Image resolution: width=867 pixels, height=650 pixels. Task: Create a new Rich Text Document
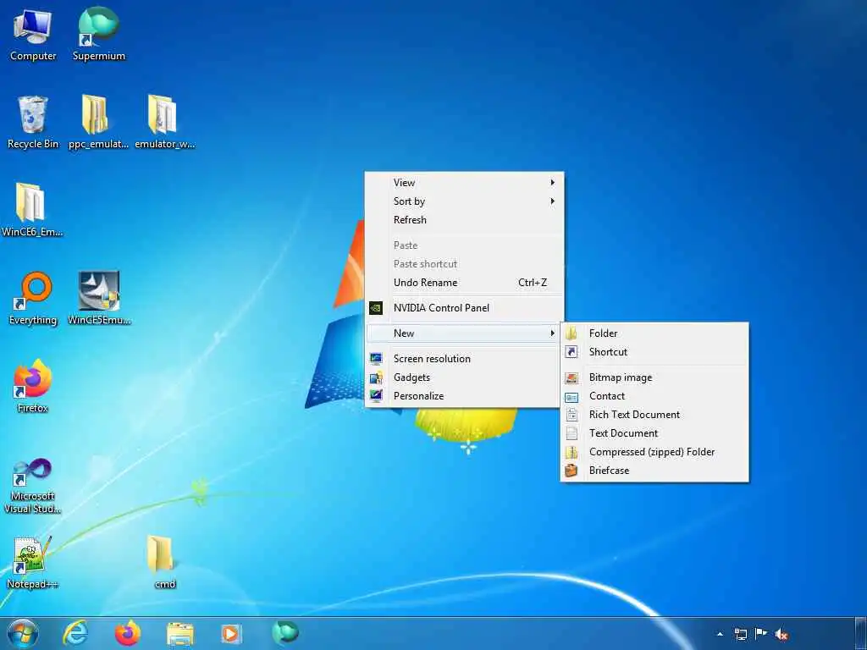pyautogui.click(x=654, y=415)
